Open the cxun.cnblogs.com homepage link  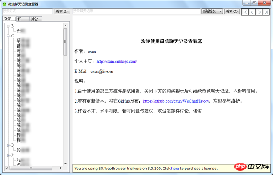117,61
